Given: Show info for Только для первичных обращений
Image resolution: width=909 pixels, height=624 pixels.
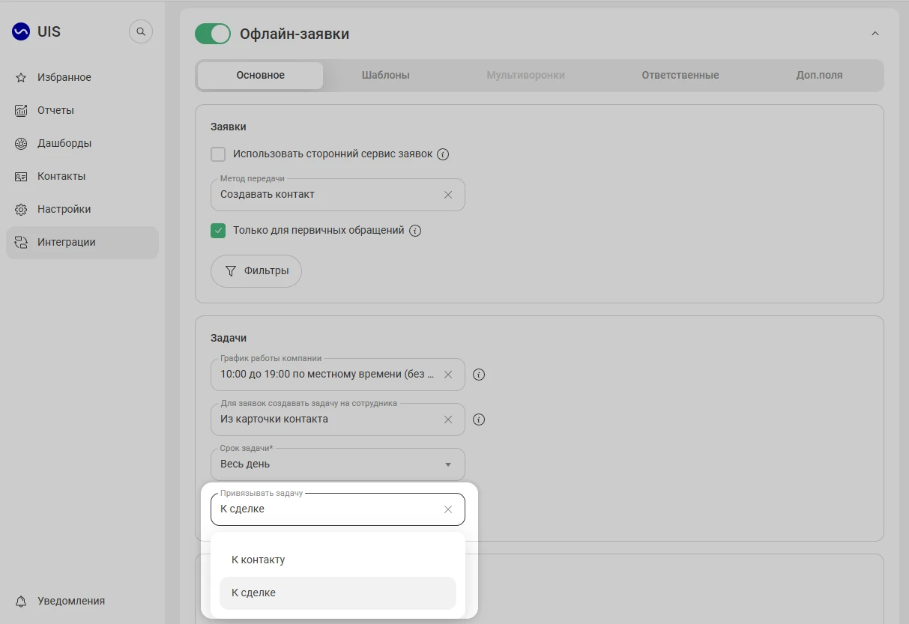Looking at the screenshot, I should tap(415, 231).
